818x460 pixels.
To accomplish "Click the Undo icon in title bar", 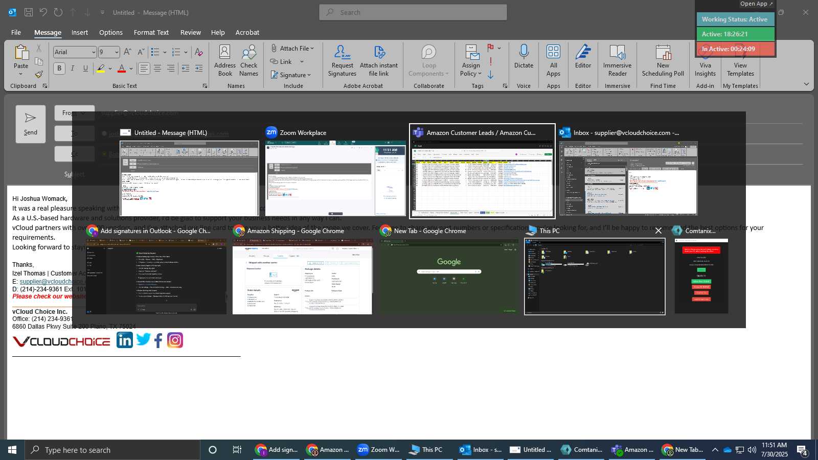I will 43,12.
